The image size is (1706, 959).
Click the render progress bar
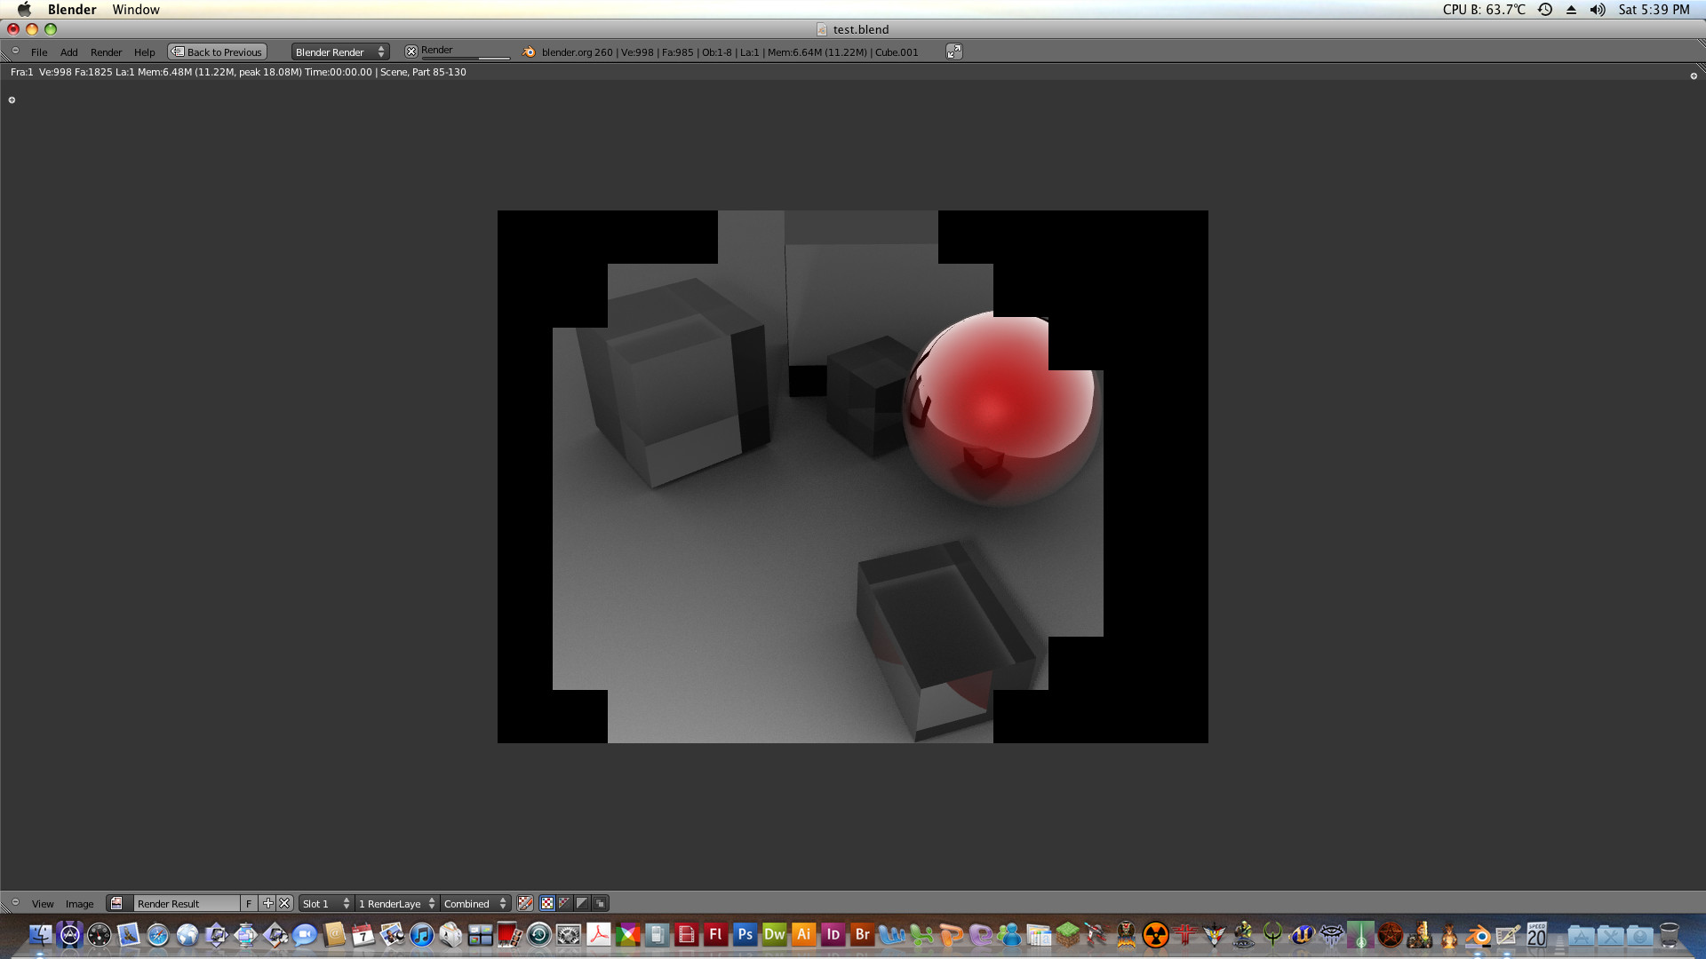(466, 59)
